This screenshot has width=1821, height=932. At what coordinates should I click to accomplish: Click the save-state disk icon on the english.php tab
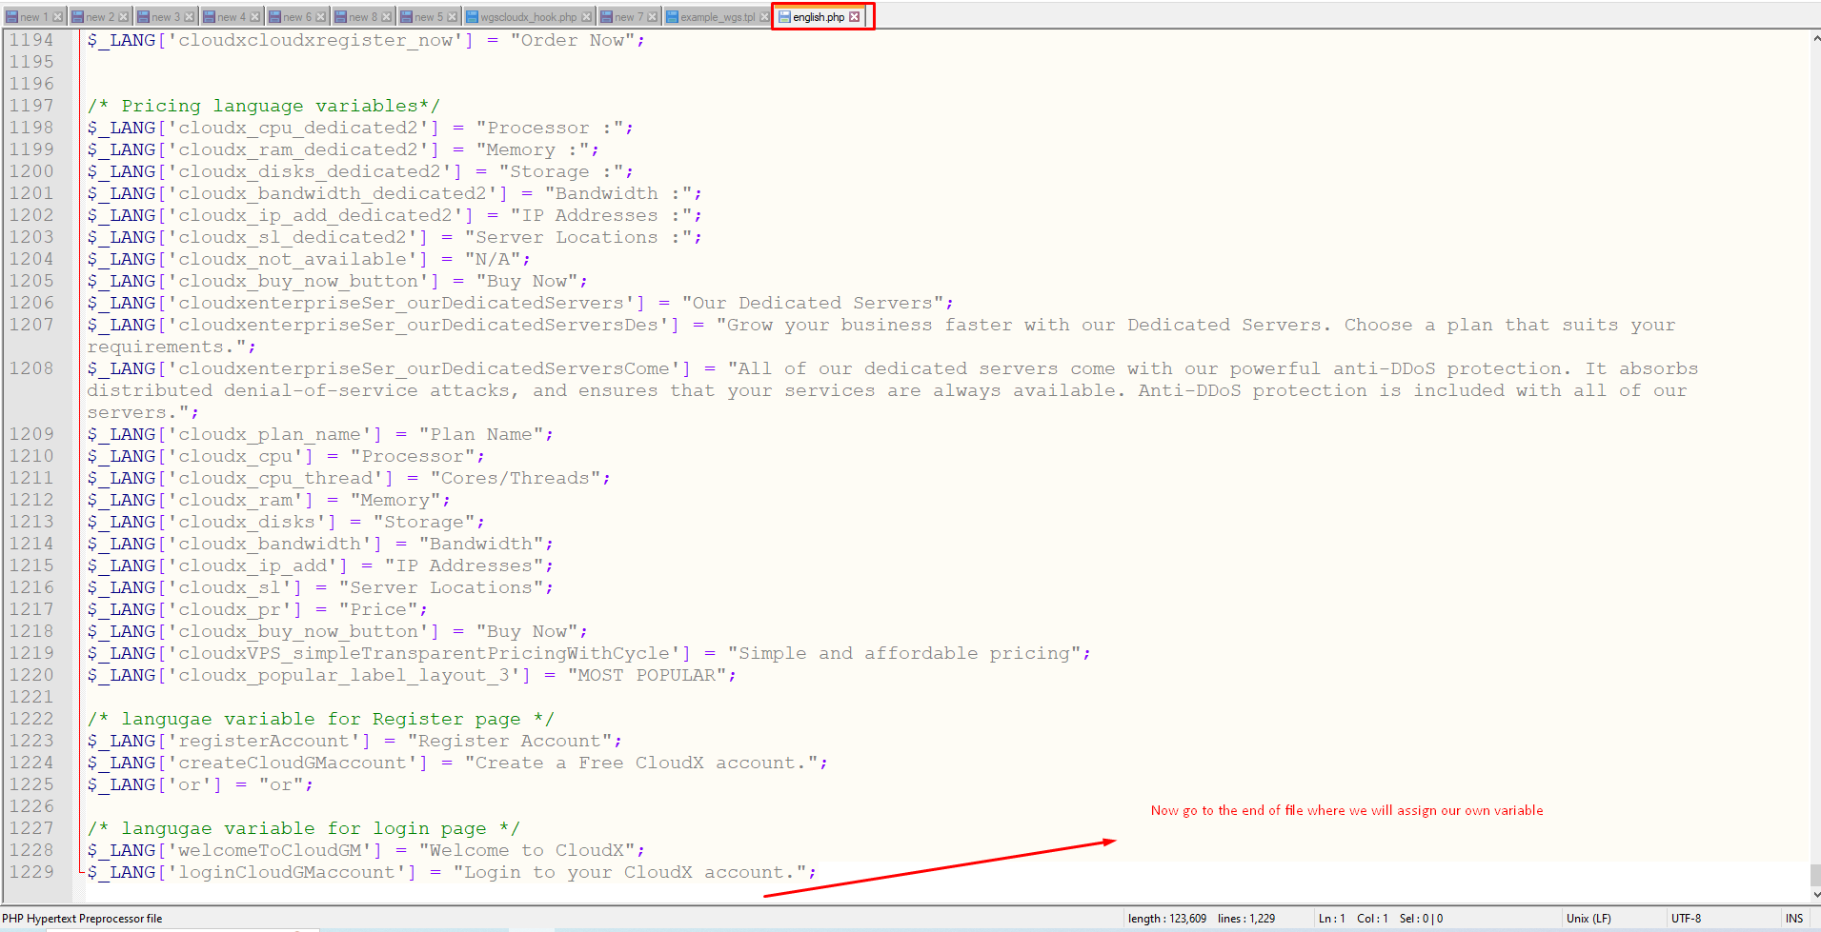point(784,17)
